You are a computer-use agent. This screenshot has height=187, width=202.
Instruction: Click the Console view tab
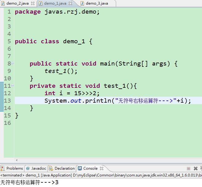click(x=90, y=168)
